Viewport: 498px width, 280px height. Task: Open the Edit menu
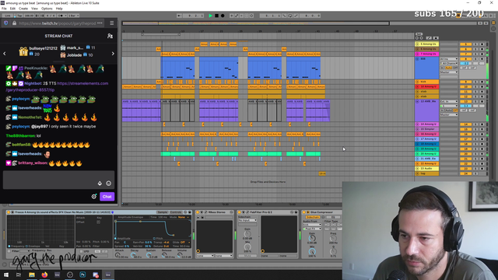(12, 9)
